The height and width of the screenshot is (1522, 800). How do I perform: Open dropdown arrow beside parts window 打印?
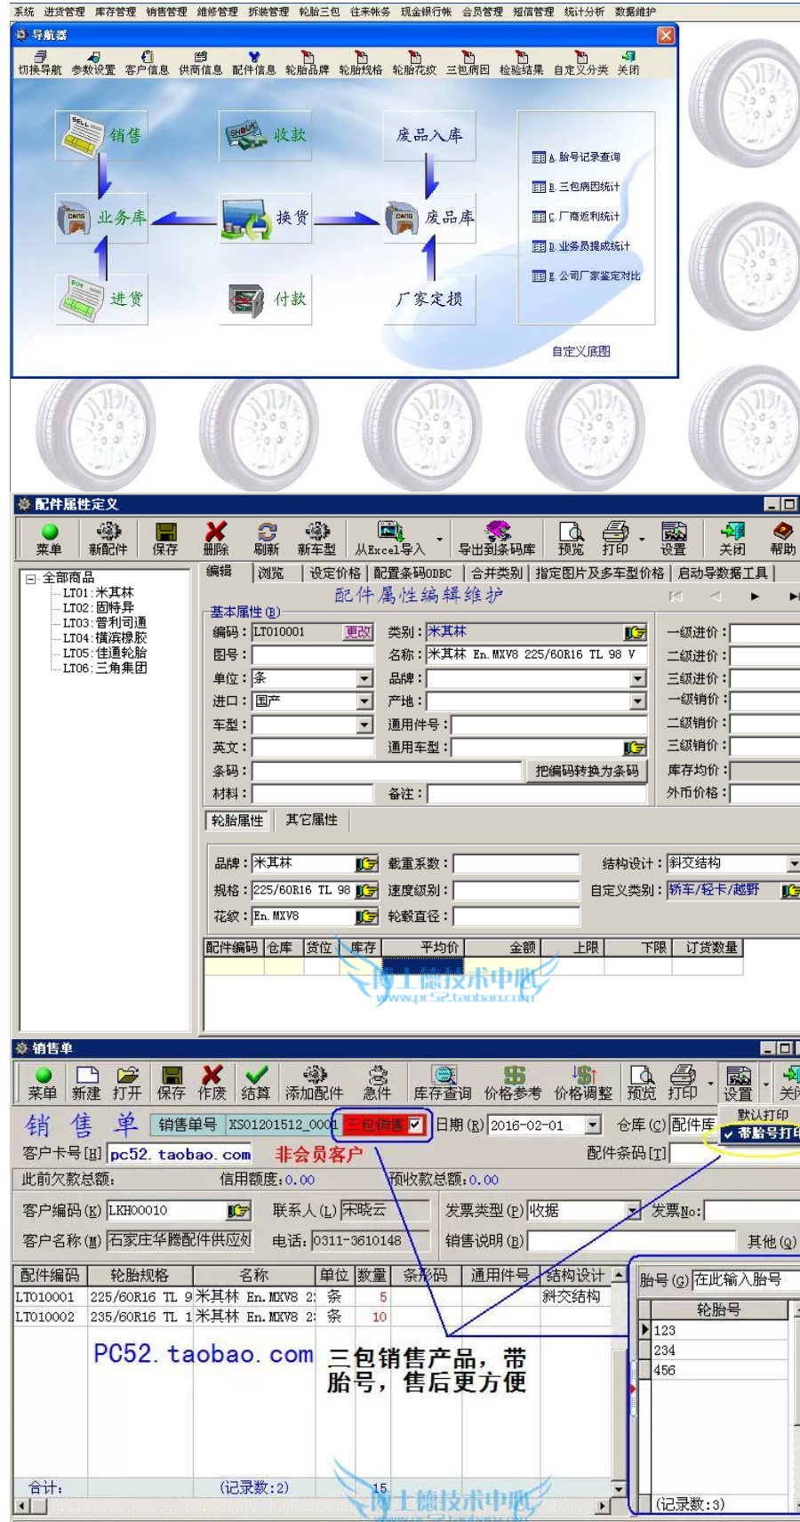[x=642, y=539]
